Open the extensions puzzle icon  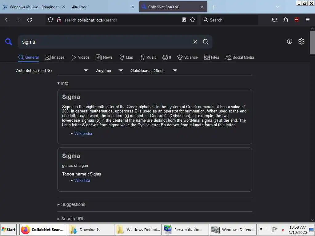285,20
